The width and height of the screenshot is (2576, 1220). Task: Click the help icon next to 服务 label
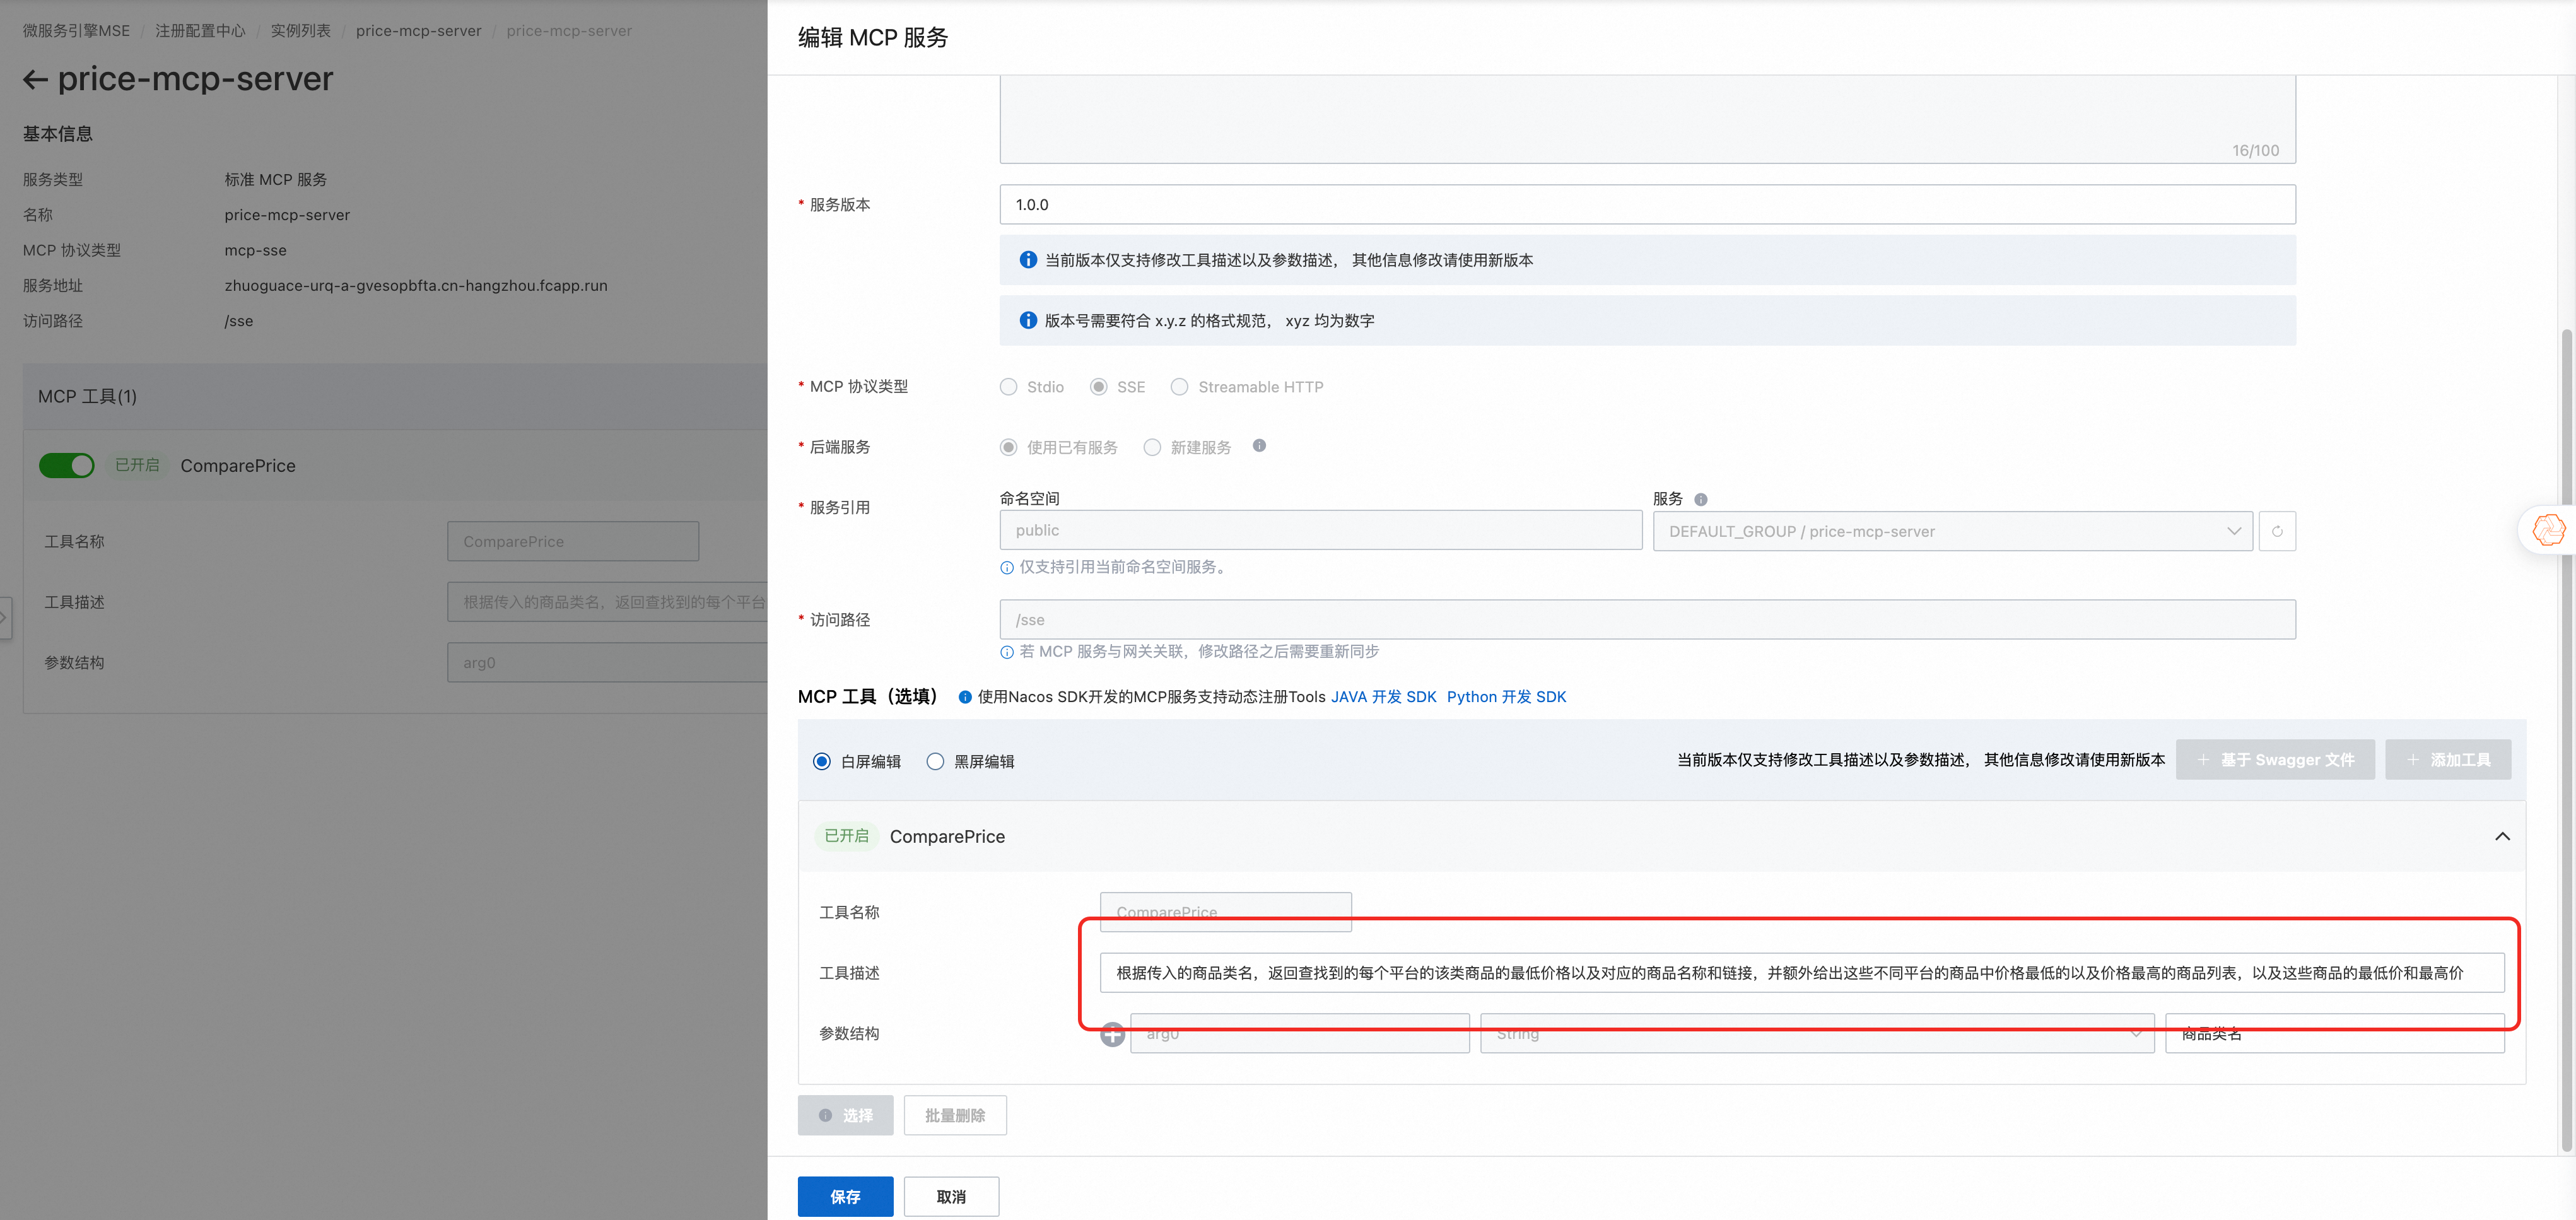[1701, 499]
